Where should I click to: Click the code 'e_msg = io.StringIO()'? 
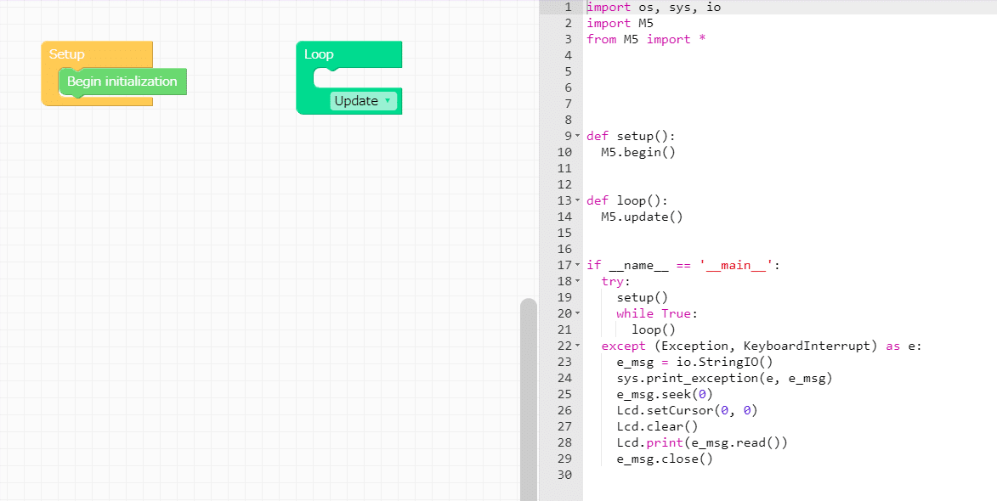(x=695, y=362)
